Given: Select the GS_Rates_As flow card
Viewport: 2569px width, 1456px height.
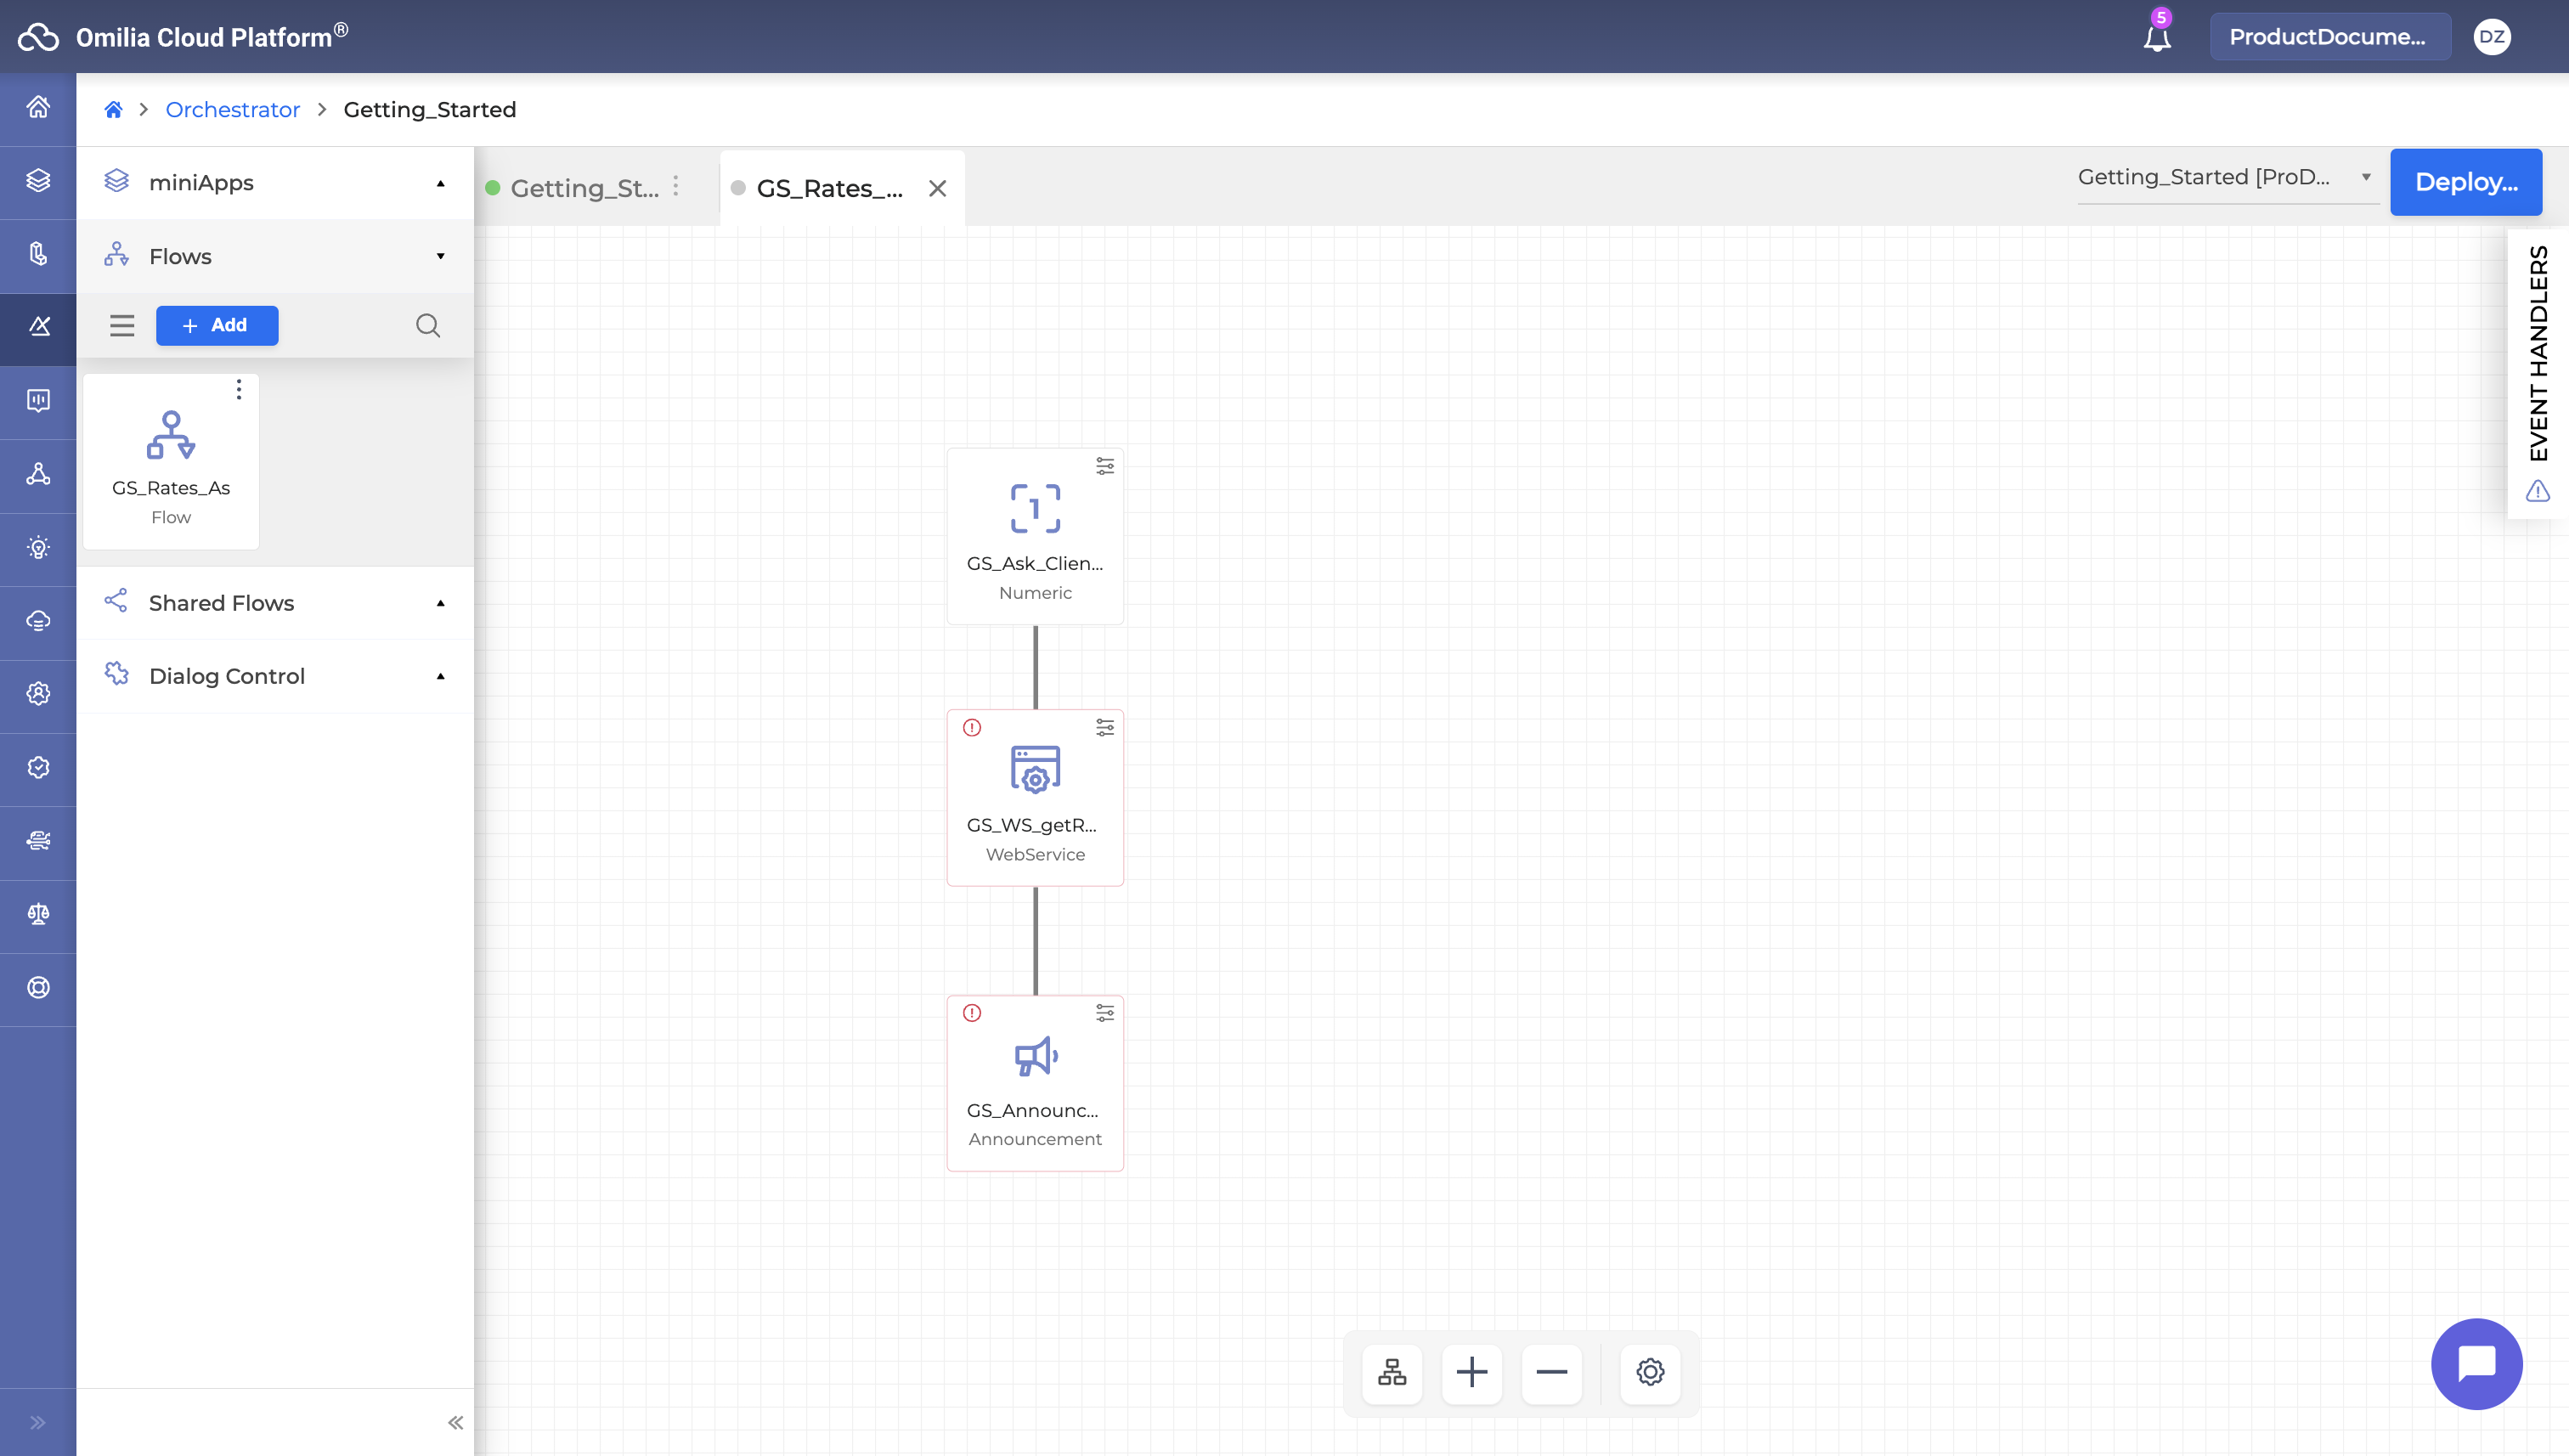Looking at the screenshot, I should pos(171,462).
